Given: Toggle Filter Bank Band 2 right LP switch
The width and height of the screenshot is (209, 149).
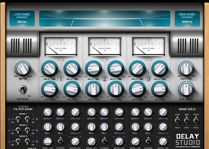Looking at the screenshot, I should click(27, 130).
